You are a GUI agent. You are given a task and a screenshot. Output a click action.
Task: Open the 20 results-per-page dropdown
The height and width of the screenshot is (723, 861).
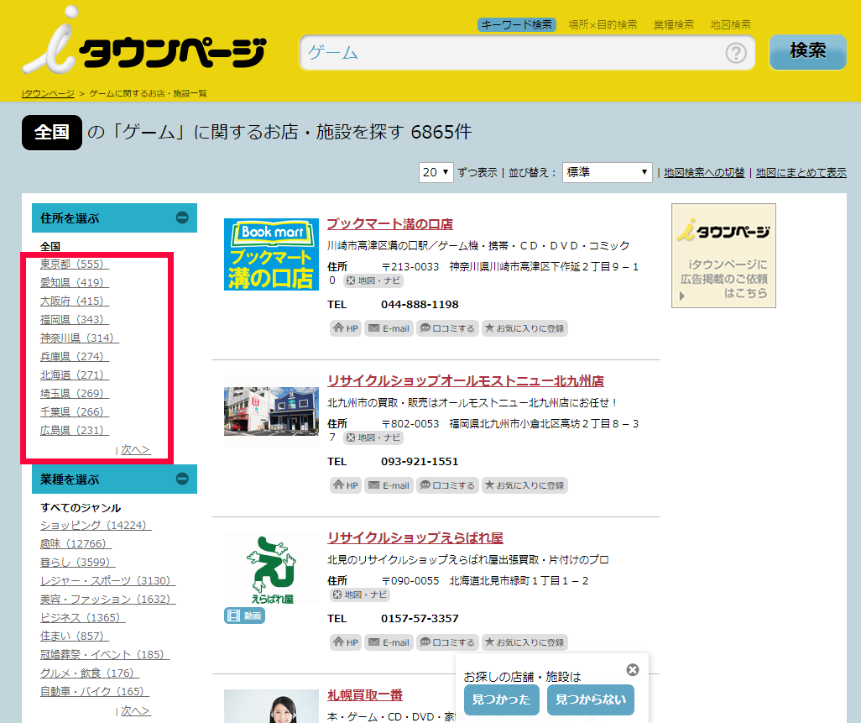pos(436,172)
